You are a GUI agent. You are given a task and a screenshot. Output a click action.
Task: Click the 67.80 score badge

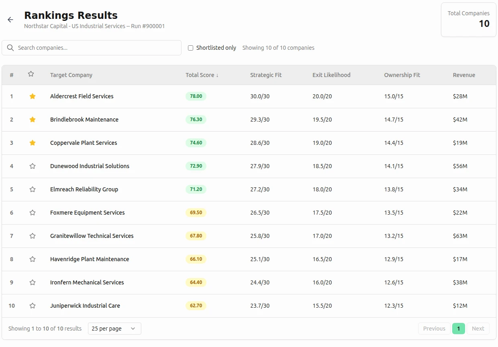point(196,236)
